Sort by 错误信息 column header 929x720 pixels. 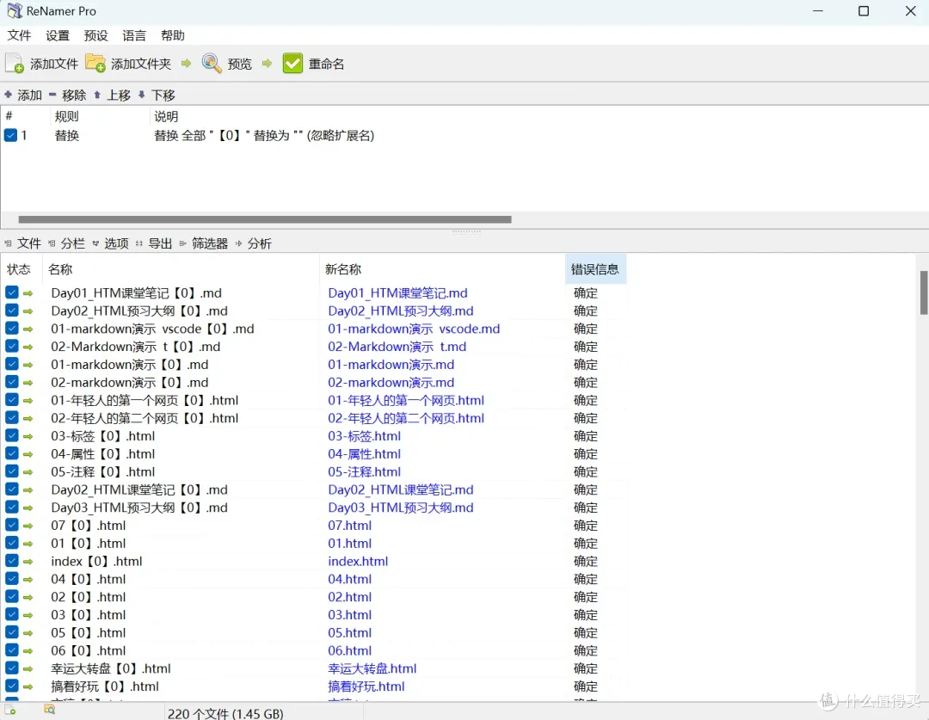pos(595,269)
